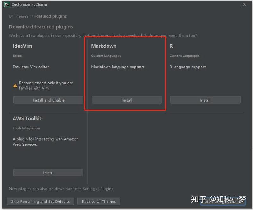This screenshot has width=253, height=210.
Task: Click the Tools Integration category label
Action: coord(26,128)
